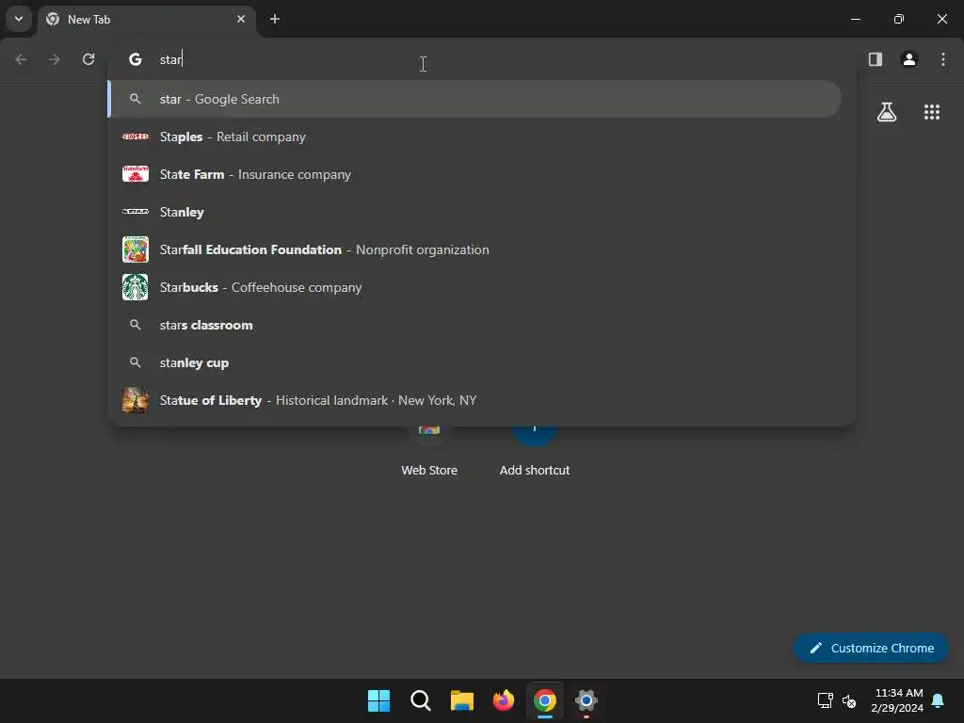Toggle the Chrome side panel icon
This screenshot has width=964, height=723.
click(x=875, y=59)
